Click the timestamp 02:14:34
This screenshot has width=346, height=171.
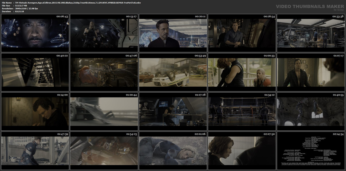[338, 134]
